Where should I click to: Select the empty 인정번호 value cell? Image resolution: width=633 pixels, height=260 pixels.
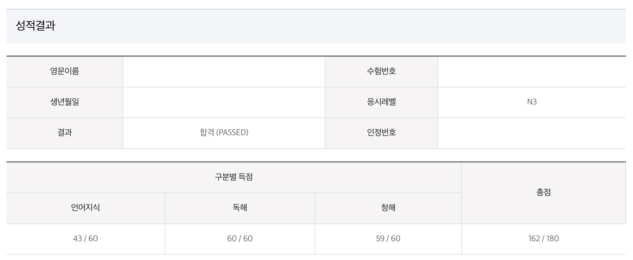531,133
